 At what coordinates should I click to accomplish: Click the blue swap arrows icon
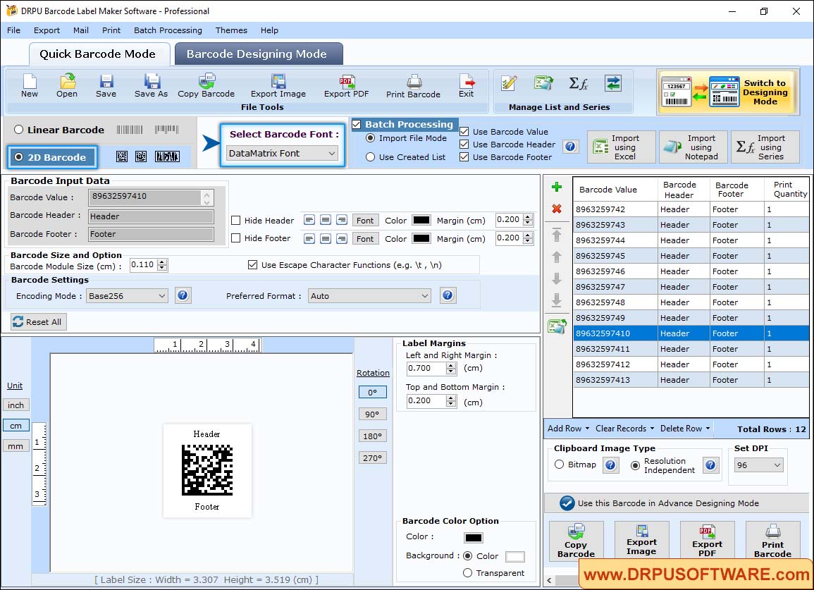click(612, 83)
